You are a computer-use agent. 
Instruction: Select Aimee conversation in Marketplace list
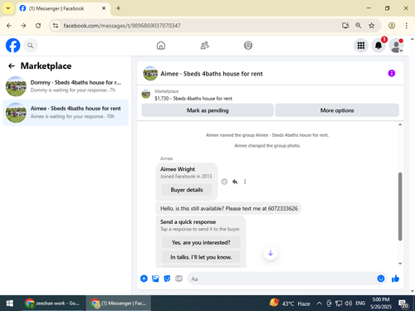[x=66, y=113]
